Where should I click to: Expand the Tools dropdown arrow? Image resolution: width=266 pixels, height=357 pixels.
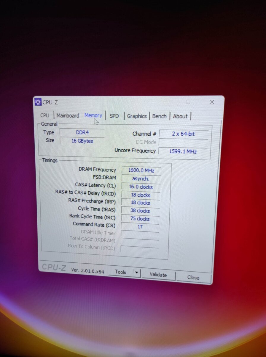[136, 273]
